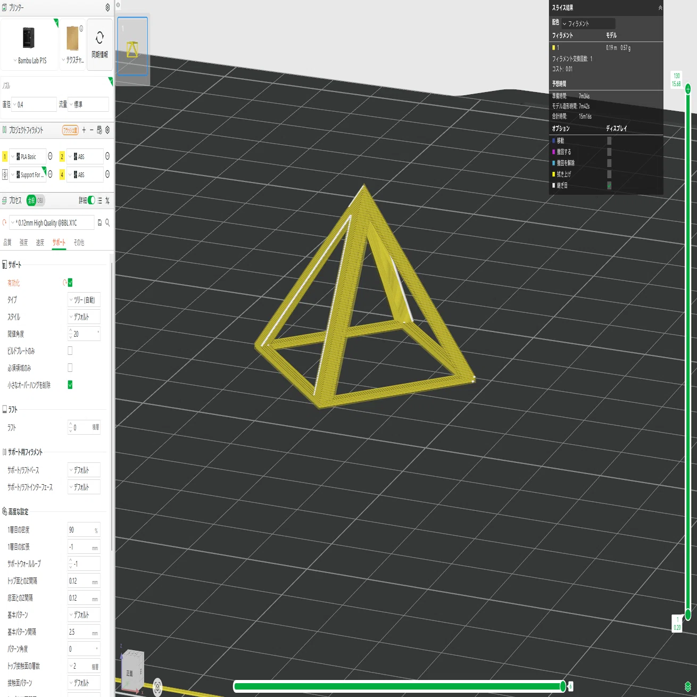697x697 pixels.
Task: Select the 全般 global process tab
Action: pyautogui.click(x=31, y=201)
